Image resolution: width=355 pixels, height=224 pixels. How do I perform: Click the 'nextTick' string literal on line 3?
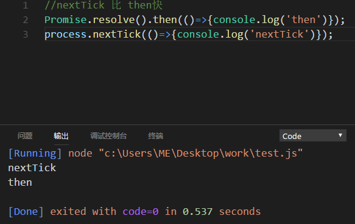pyautogui.click(x=279, y=35)
